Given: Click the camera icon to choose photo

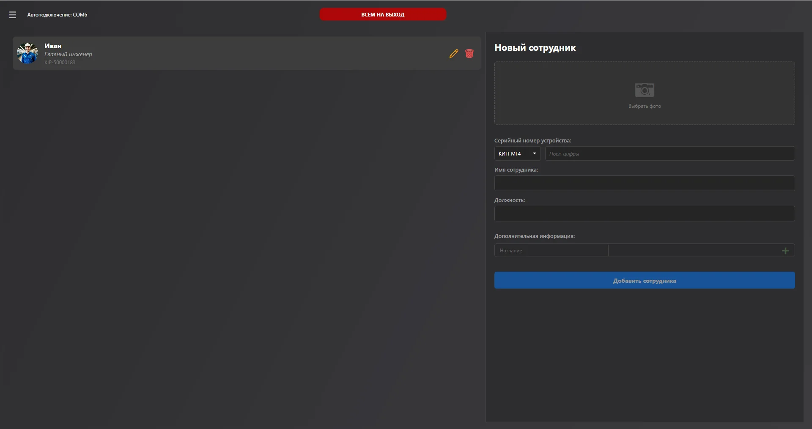Looking at the screenshot, I should 644,90.
